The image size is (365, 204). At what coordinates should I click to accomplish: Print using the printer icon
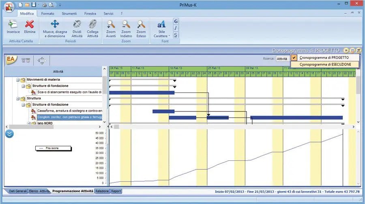[x=45, y=4]
